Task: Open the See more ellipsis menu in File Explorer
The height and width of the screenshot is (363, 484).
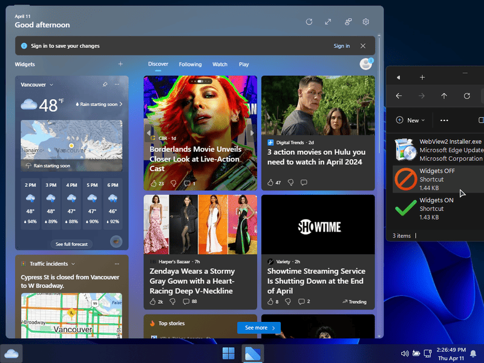Action: pos(444,120)
